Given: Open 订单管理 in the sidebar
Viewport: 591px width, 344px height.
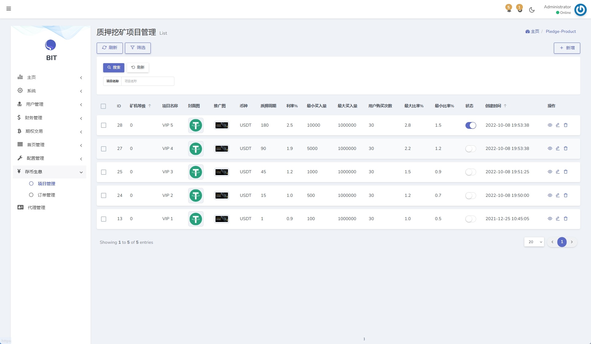Looking at the screenshot, I should click(x=46, y=195).
